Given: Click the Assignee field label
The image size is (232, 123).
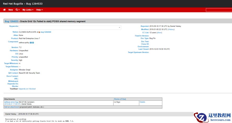Looking at the screenshot, I should click(x=14, y=70).
